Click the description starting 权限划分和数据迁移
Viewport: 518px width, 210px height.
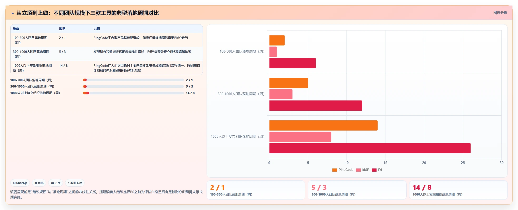pyautogui.click(x=142, y=52)
